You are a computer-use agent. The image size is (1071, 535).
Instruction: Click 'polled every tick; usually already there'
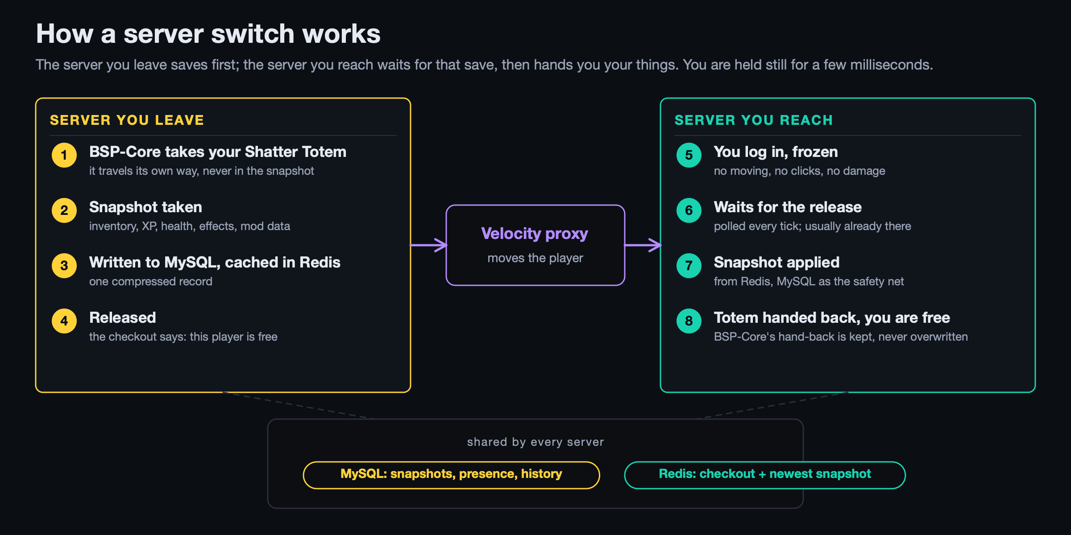tap(813, 226)
